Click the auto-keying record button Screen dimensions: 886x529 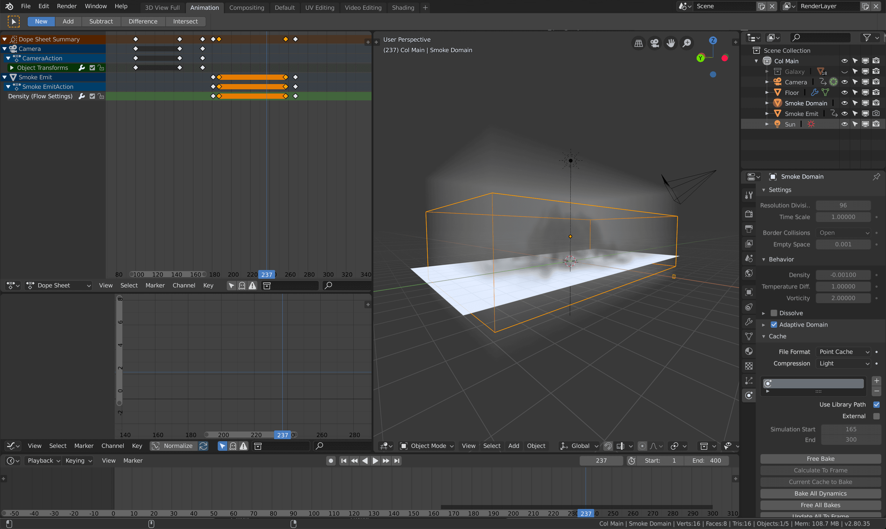331,461
